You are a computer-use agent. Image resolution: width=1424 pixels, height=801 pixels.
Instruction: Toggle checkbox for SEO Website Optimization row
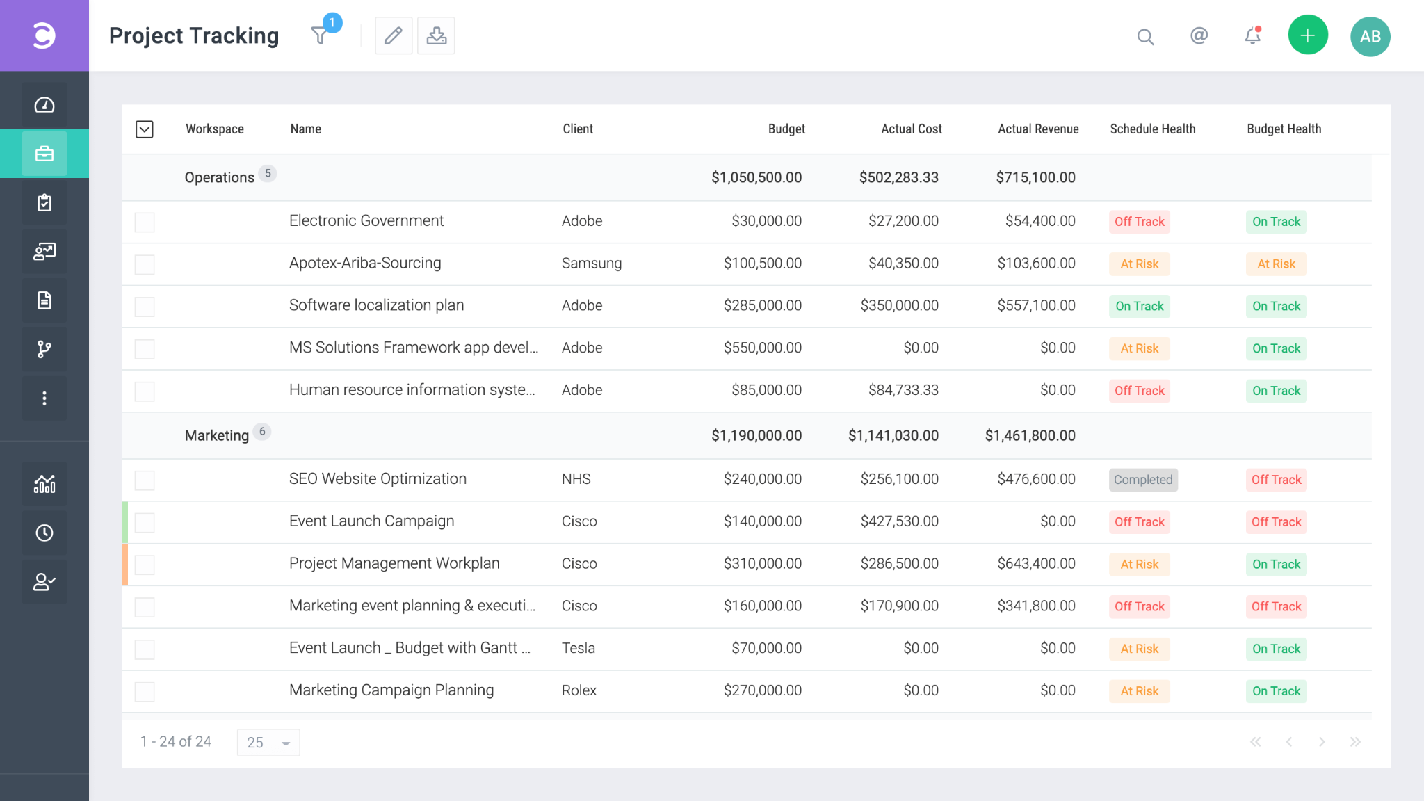point(145,478)
